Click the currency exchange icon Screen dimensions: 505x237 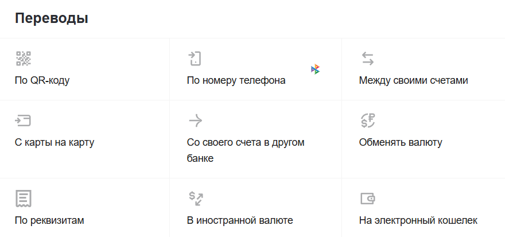click(x=367, y=121)
